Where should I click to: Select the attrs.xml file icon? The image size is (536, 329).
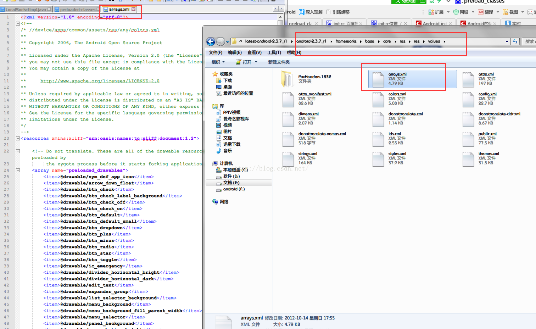(x=468, y=79)
